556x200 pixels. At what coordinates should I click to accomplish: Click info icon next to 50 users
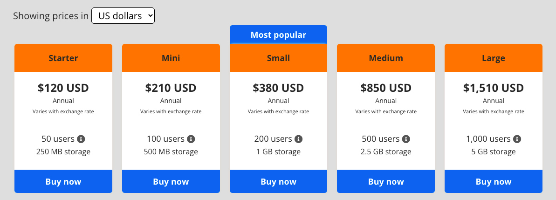pos(81,139)
